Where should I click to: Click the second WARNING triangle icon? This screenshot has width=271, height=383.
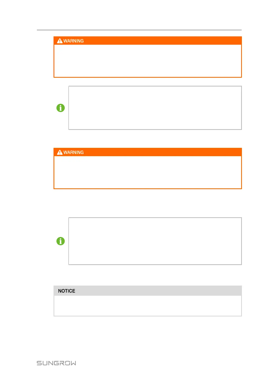pyautogui.click(x=60, y=152)
